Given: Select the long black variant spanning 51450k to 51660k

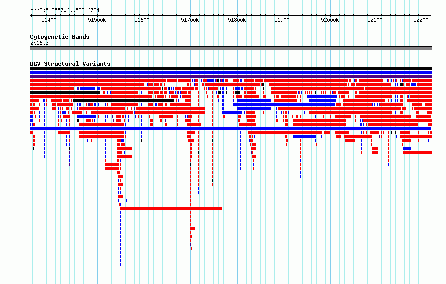Looking at the screenshot, I should (123, 100).
